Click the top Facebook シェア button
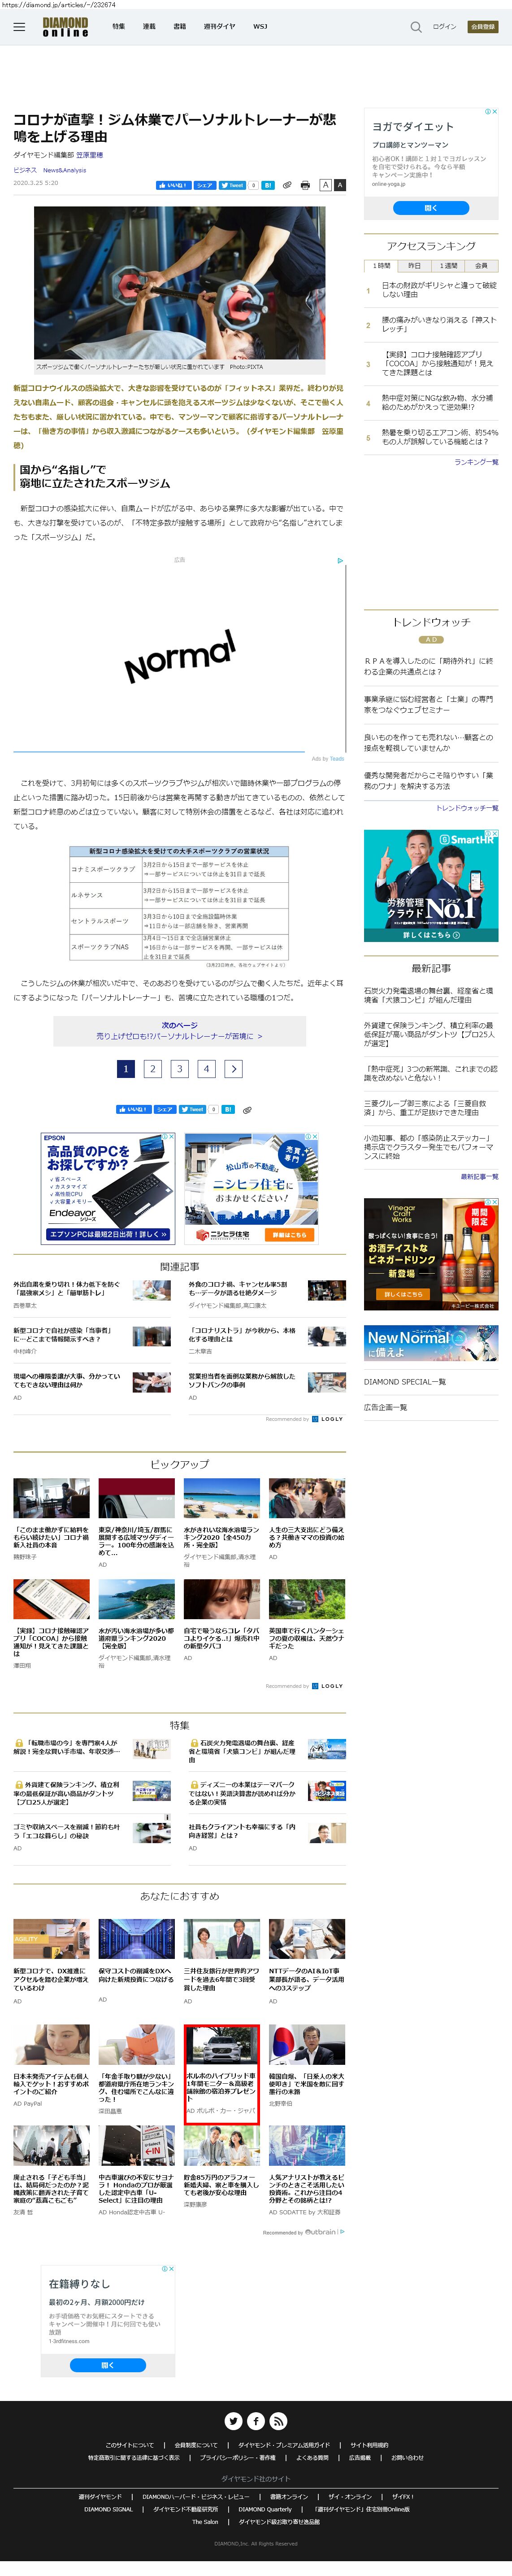This screenshot has height=2576, width=512. pyautogui.click(x=204, y=185)
